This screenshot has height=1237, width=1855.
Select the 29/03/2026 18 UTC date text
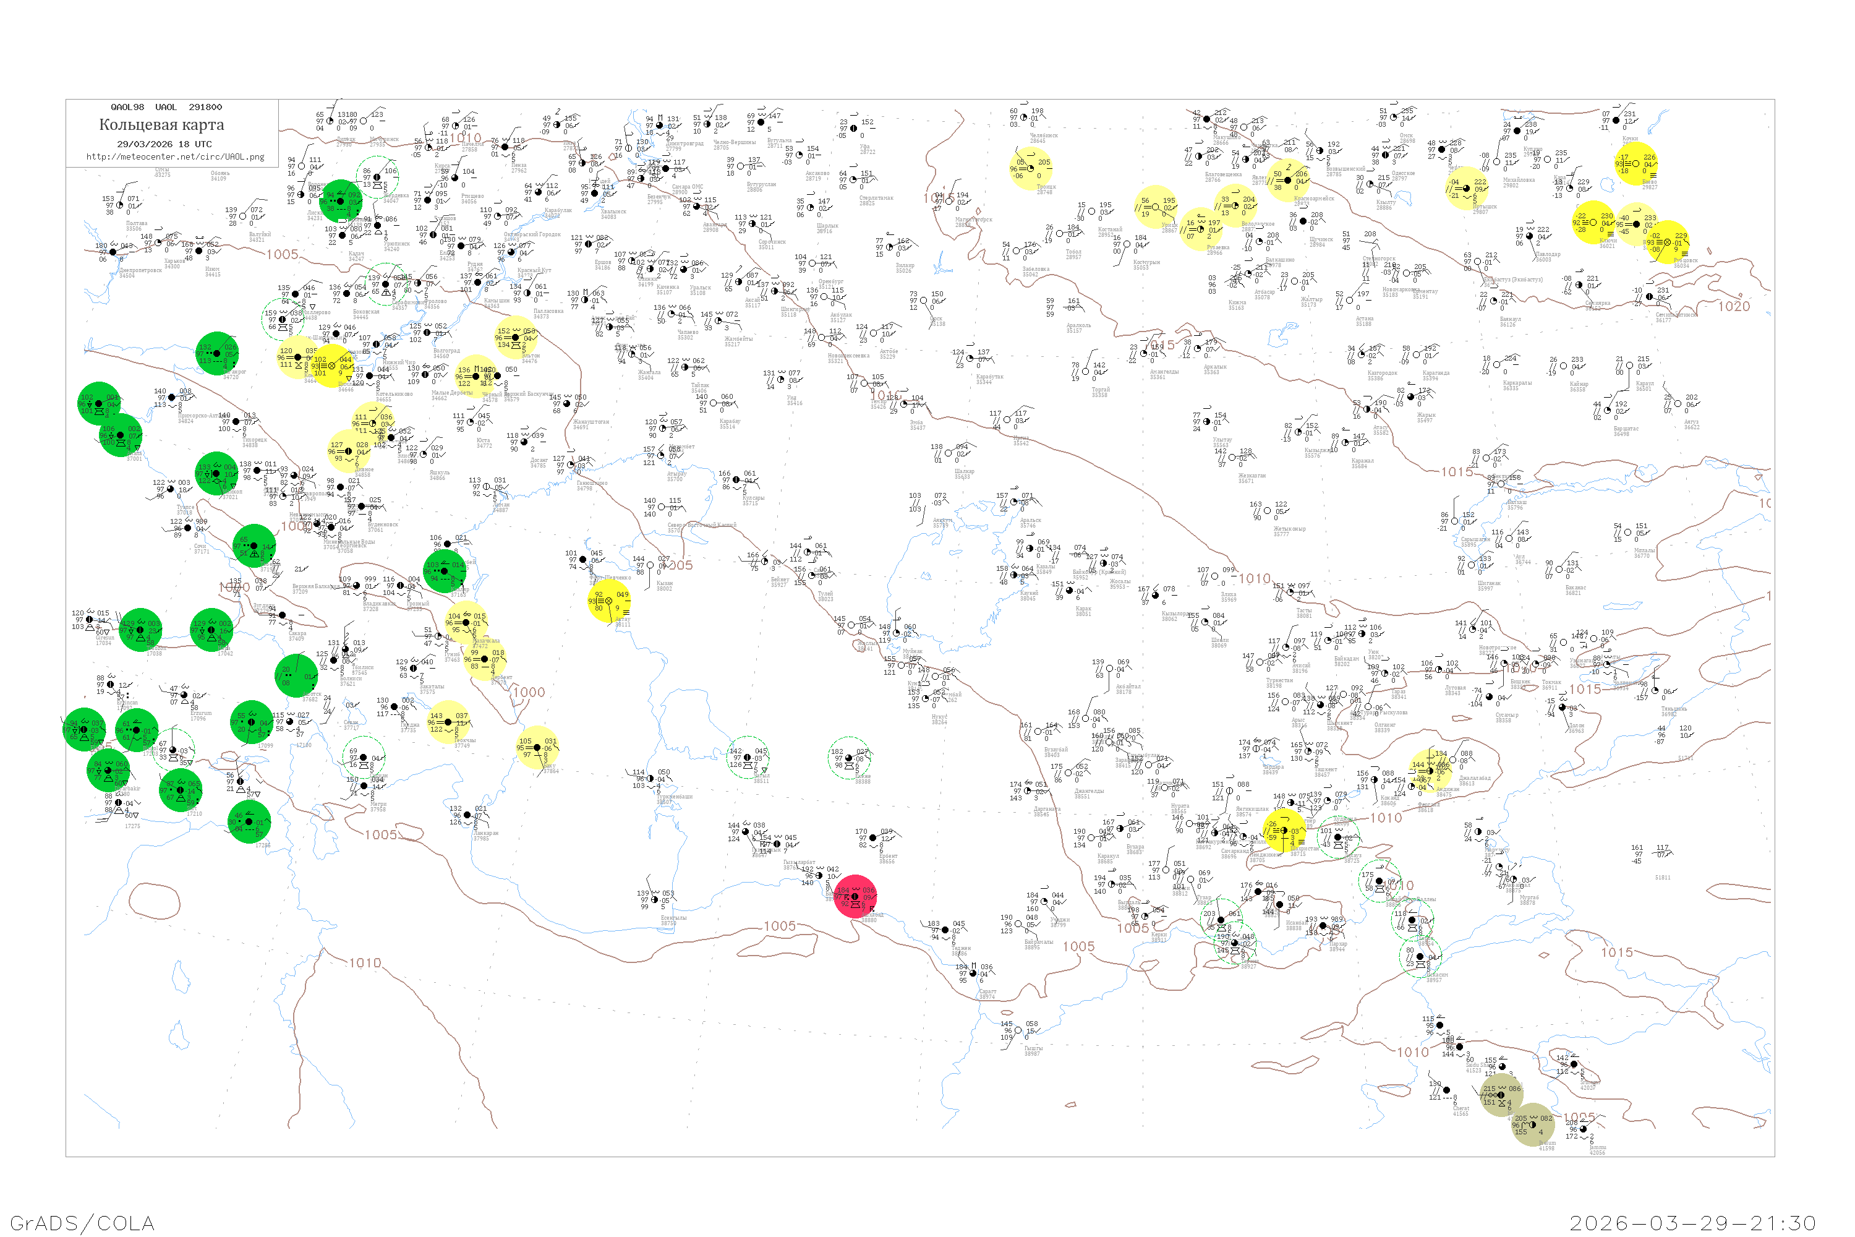[x=164, y=144]
